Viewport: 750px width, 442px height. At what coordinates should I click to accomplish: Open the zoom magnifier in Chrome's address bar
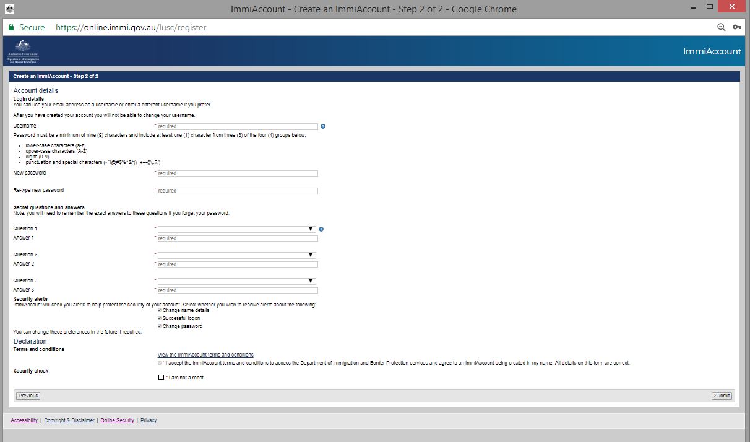pyautogui.click(x=721, y=27)
